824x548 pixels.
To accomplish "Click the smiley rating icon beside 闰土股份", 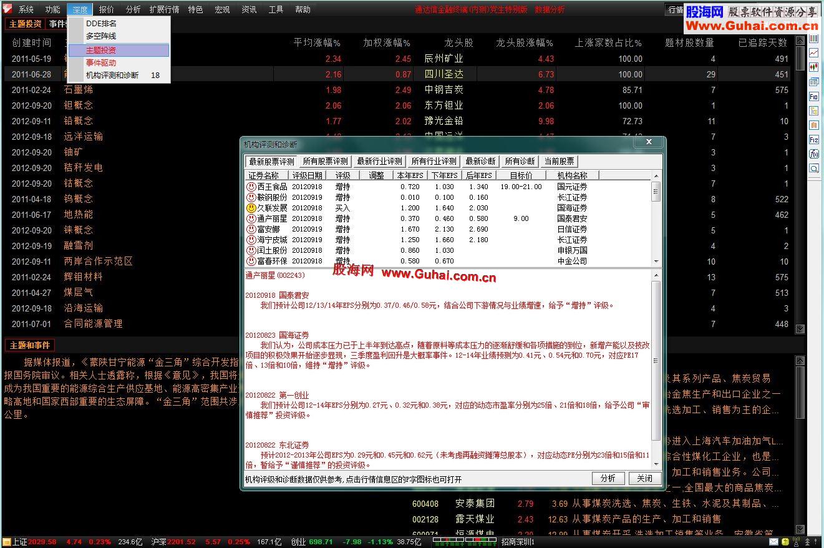I will point(251,250).
